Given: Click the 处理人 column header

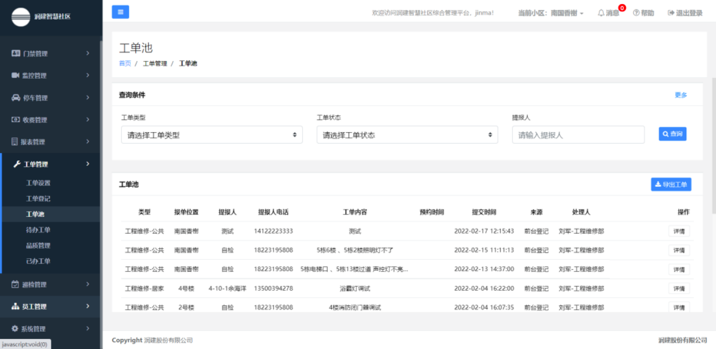Looking at the screenshot, I should 581,212.
